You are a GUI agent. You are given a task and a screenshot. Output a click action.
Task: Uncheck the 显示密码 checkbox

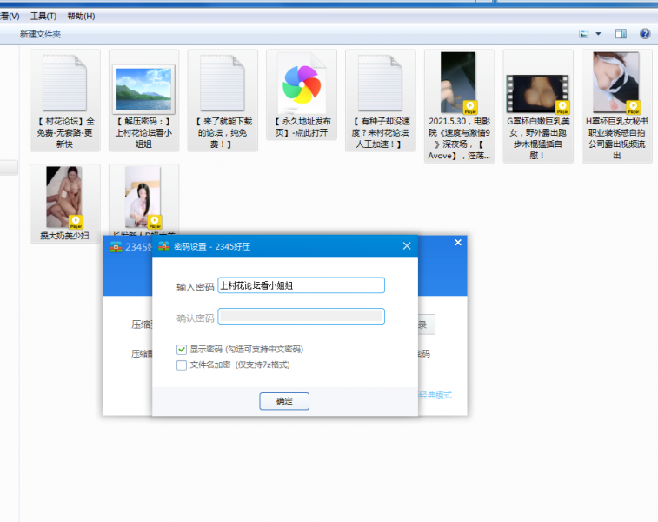[182, 349]
